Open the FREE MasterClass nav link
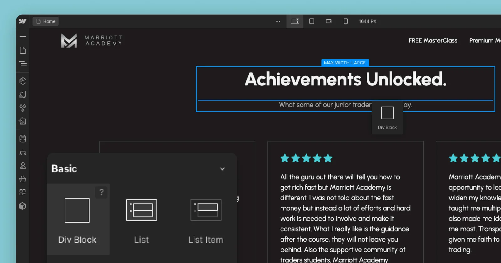This screenshot has height=263, width=501. (x=433, y=40)
